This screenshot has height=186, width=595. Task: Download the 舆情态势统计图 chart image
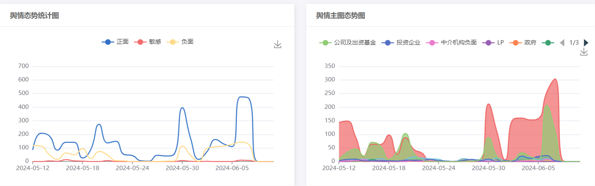point(278,45)
